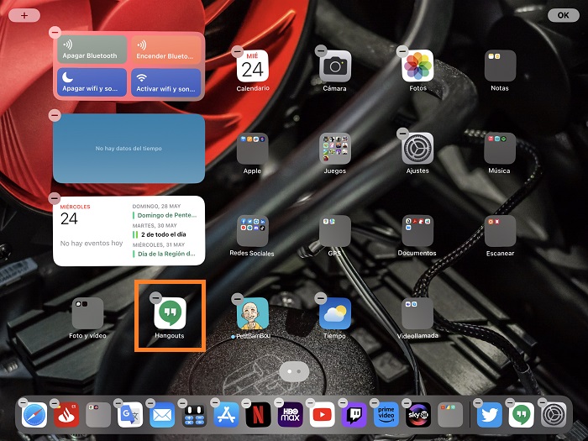Viewport: 588px width, 441px height.
Task: Remove the calendar widget via minus badge
Action: (55, 197)
